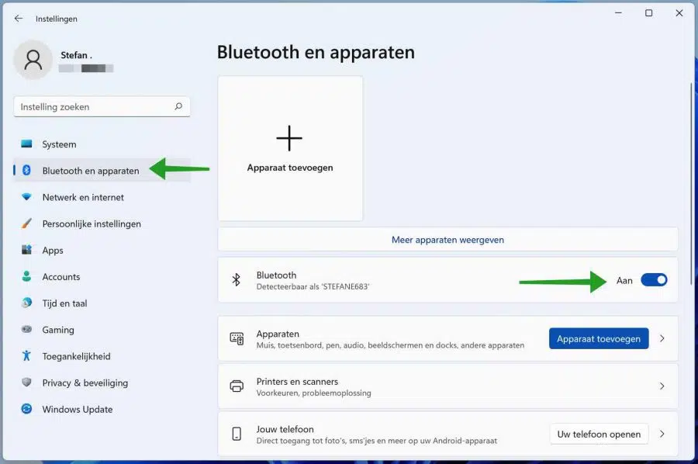Click the phone icon in Jouw telefoon row
Viewport: 698px width, 464px height.
[x=237, y=434]
